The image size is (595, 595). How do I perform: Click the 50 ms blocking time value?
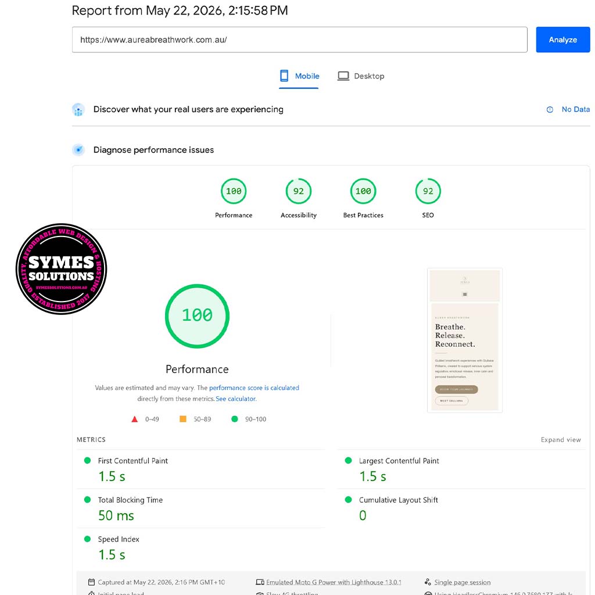pos(116,515)
